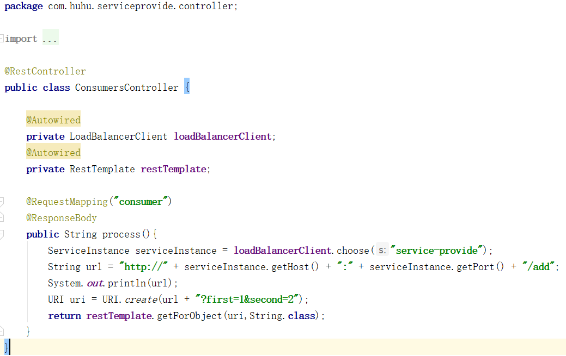Click fold marker next to @ResponseBody line
Viewport: 566px width, 356px height.
click(x=2, y=218)
